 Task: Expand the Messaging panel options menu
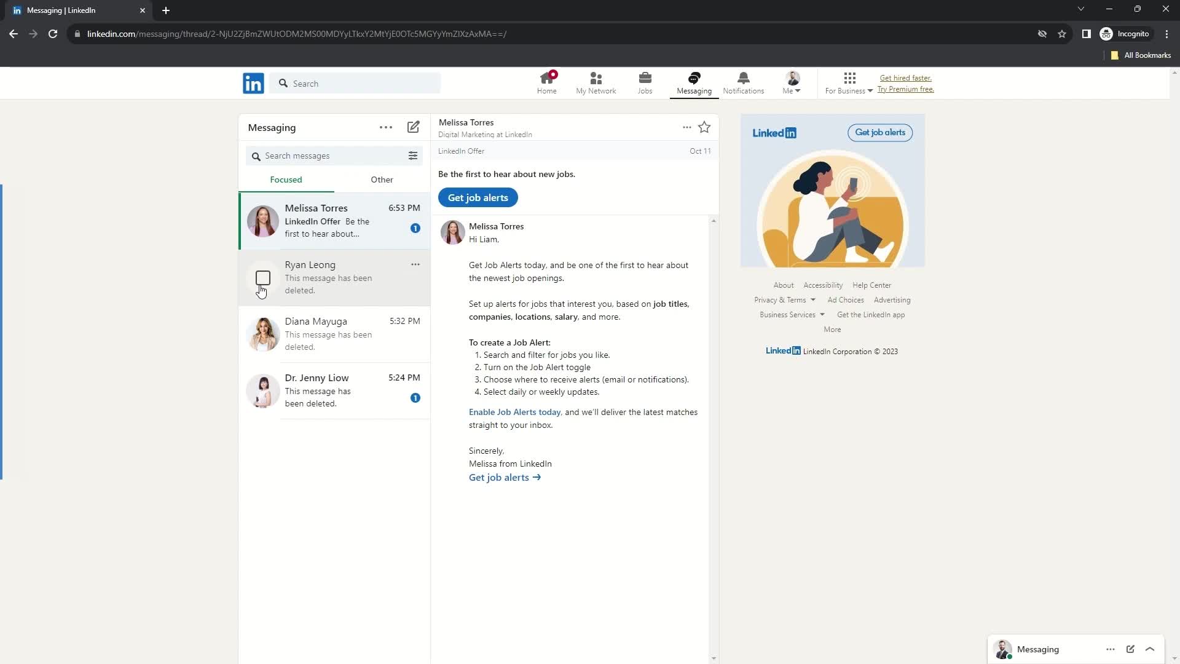[387, 127]
